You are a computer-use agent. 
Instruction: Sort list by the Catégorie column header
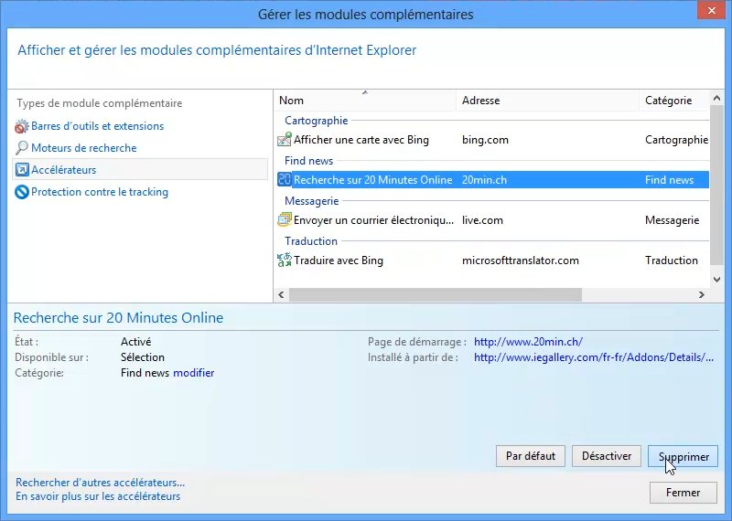(672, 101)
